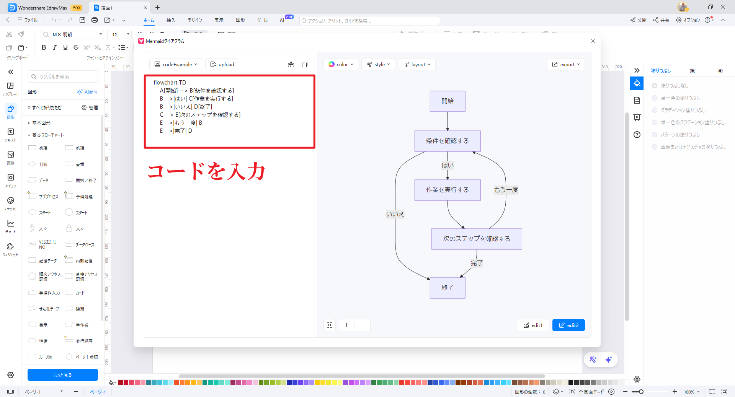Image resolution: width=735 pixels, height=397 pixels.
Task: Open the ステッカー panel in left sidebar
Action: tap(11, 203)
